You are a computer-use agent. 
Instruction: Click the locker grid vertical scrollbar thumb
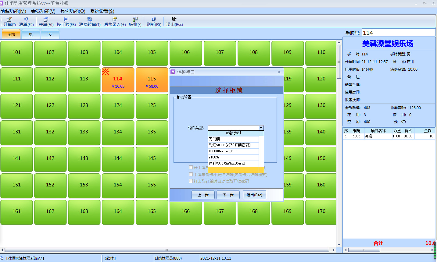pos(339,62)
